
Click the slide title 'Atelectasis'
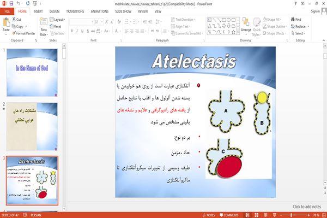point(194,61)
